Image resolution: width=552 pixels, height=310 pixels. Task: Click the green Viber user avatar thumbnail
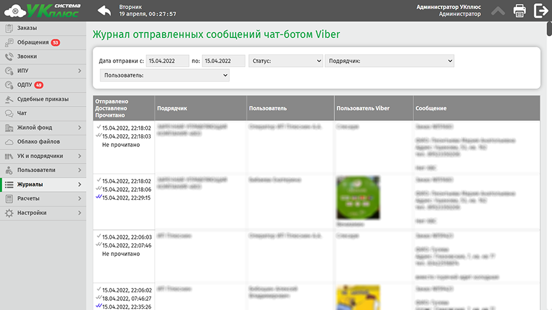(x=358, y=198)
